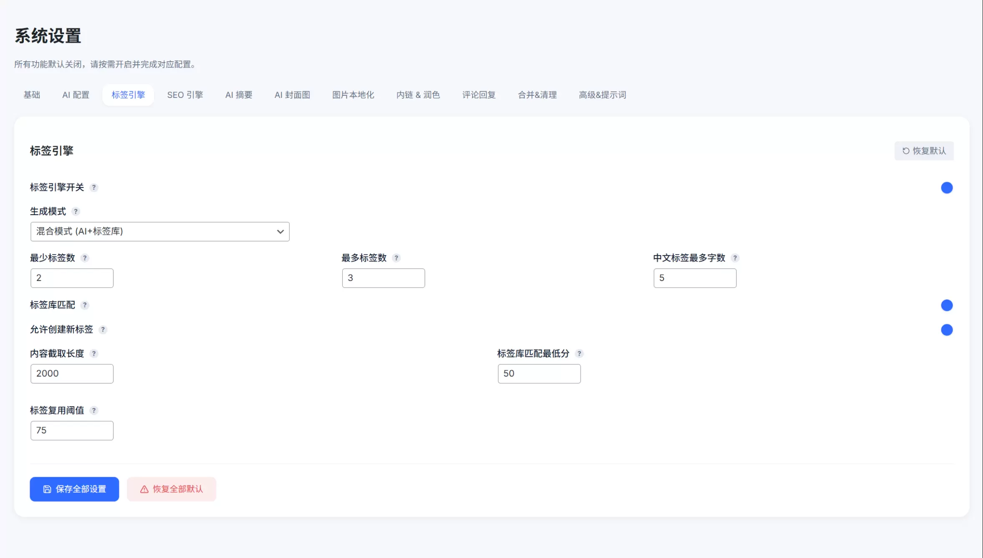Click 保存全部设置 button
This screenshot has height=558, width=983.
click(x=74, y=489)
